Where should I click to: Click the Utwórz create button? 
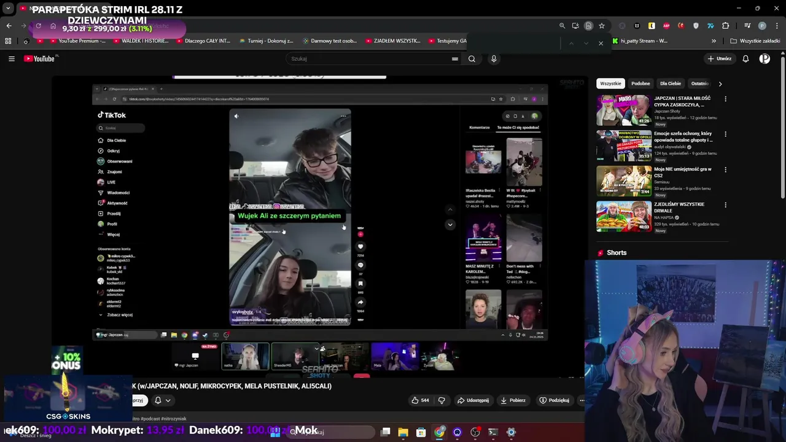(720, 59)
